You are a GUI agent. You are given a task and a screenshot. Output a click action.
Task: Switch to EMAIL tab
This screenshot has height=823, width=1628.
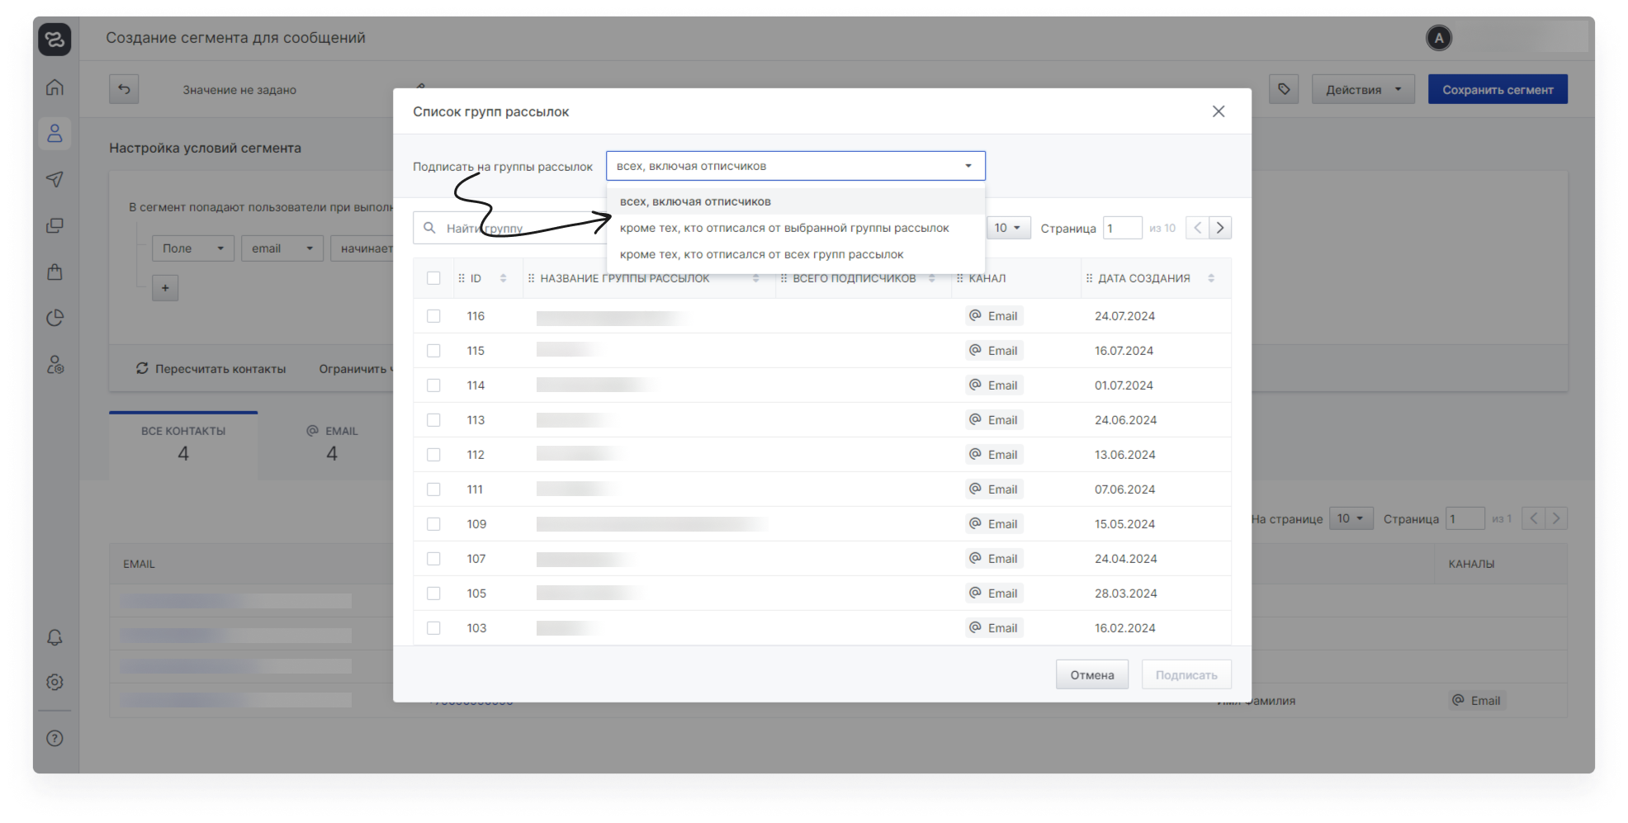[x=332, y=445]
